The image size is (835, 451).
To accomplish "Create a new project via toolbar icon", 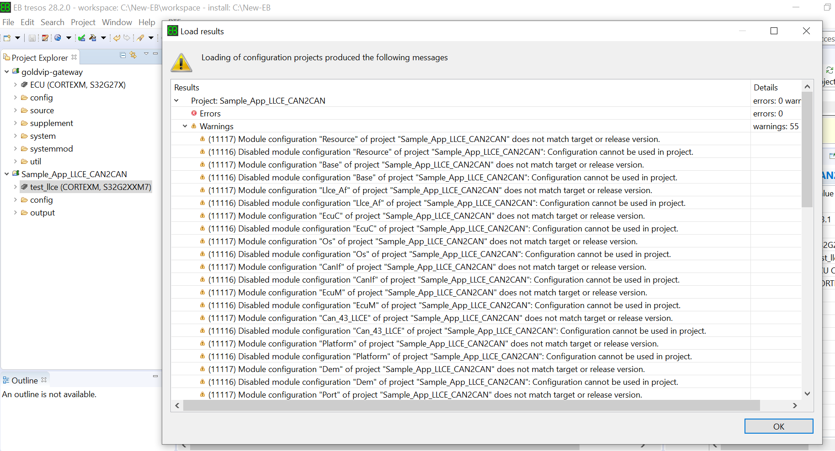I will tap(6, 37).
